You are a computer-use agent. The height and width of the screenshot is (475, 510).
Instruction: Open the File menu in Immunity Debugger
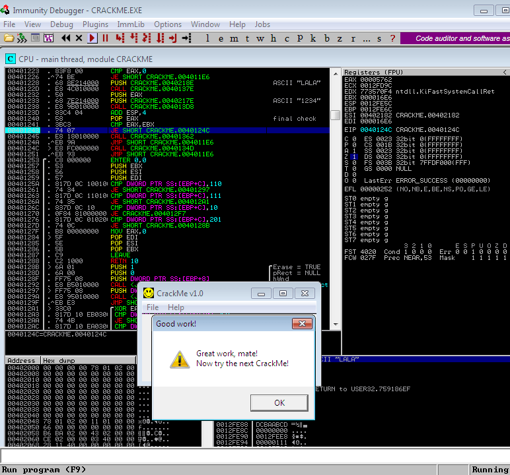click(x=9, y=24)
